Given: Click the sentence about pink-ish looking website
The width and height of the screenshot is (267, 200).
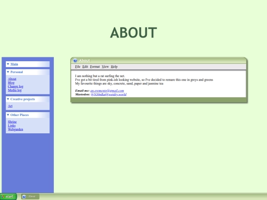Looking at the screenshot, I should (x=144, y=80).
